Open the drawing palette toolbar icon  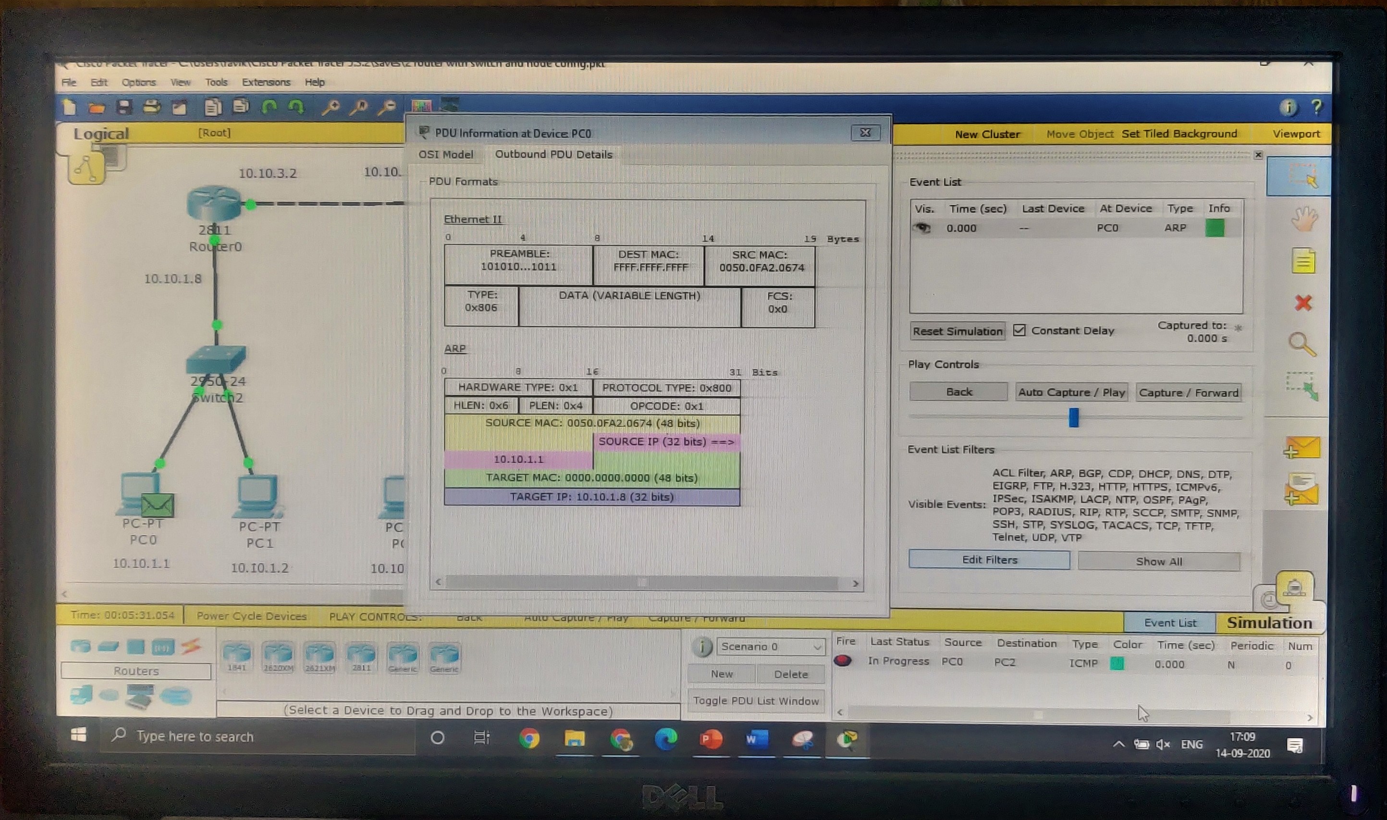coord(421,105)
